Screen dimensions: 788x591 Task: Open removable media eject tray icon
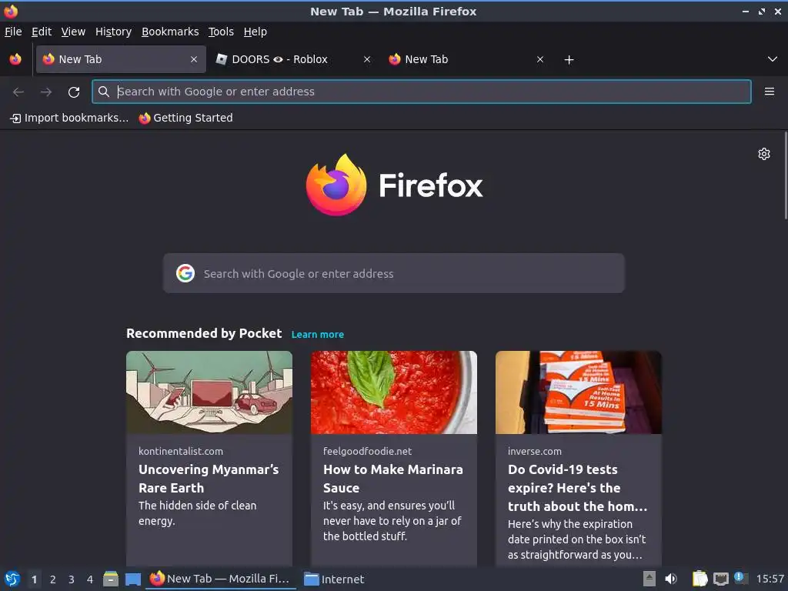click(649, 579)
